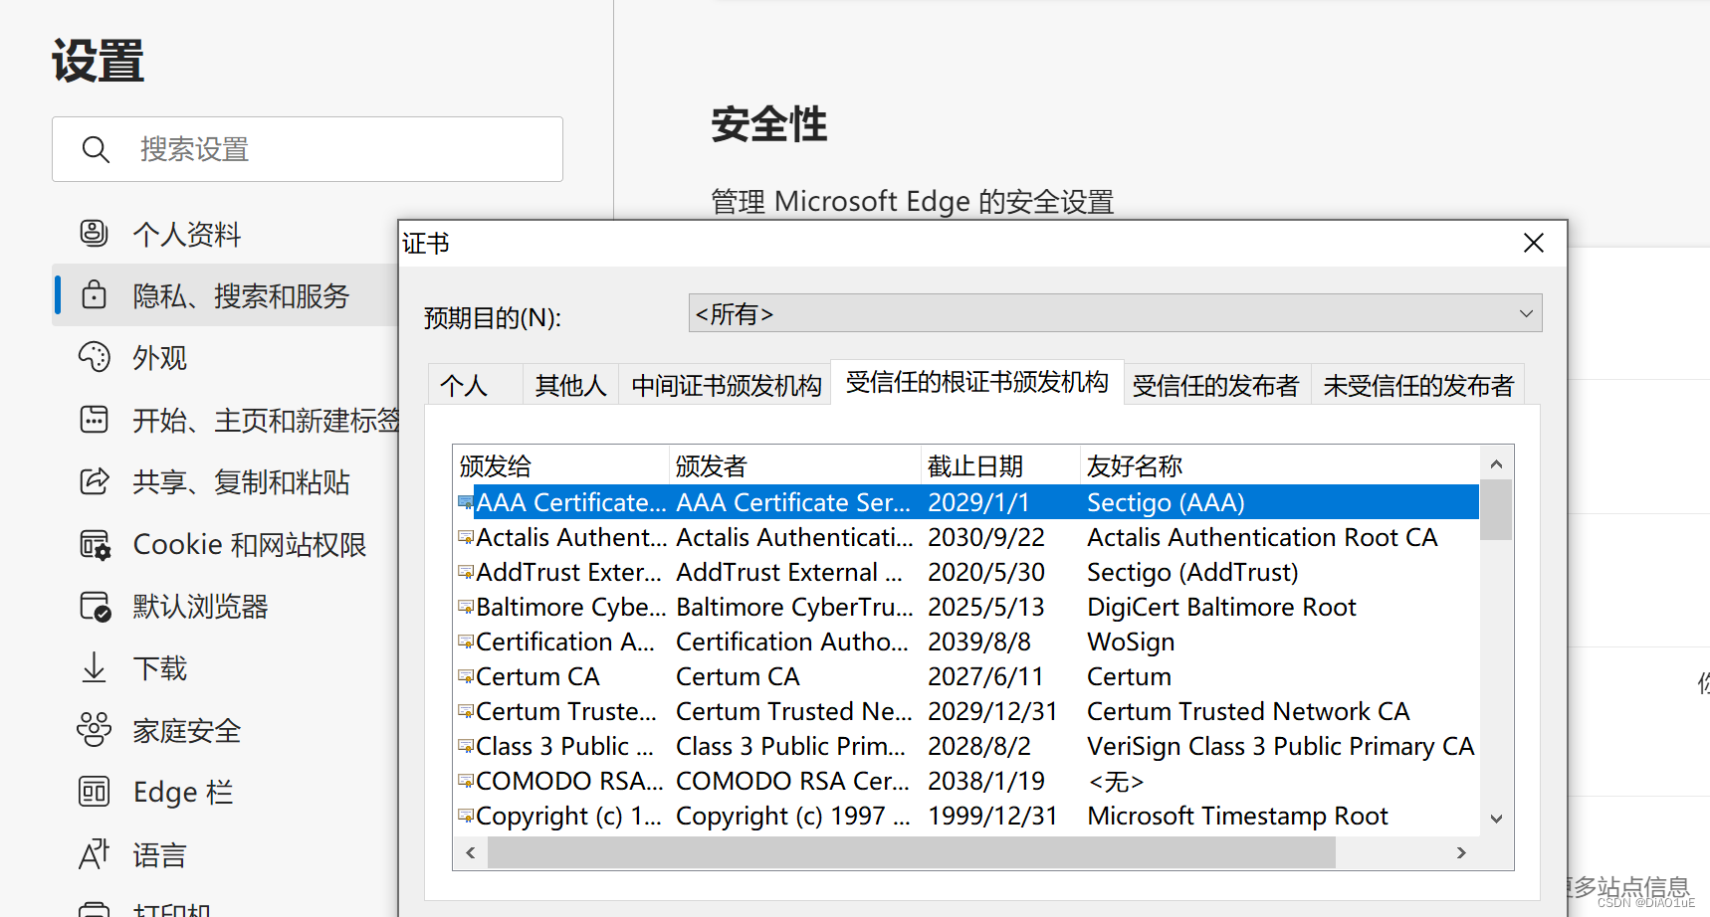Screen dimensions: 1710x917
Task: Click certificate icon of COMODO RSA row
Action: pos(465,781)
